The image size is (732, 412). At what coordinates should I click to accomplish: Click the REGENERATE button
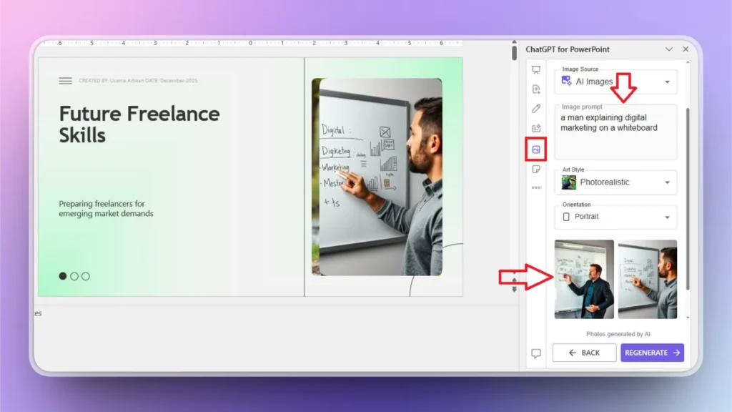652,352
